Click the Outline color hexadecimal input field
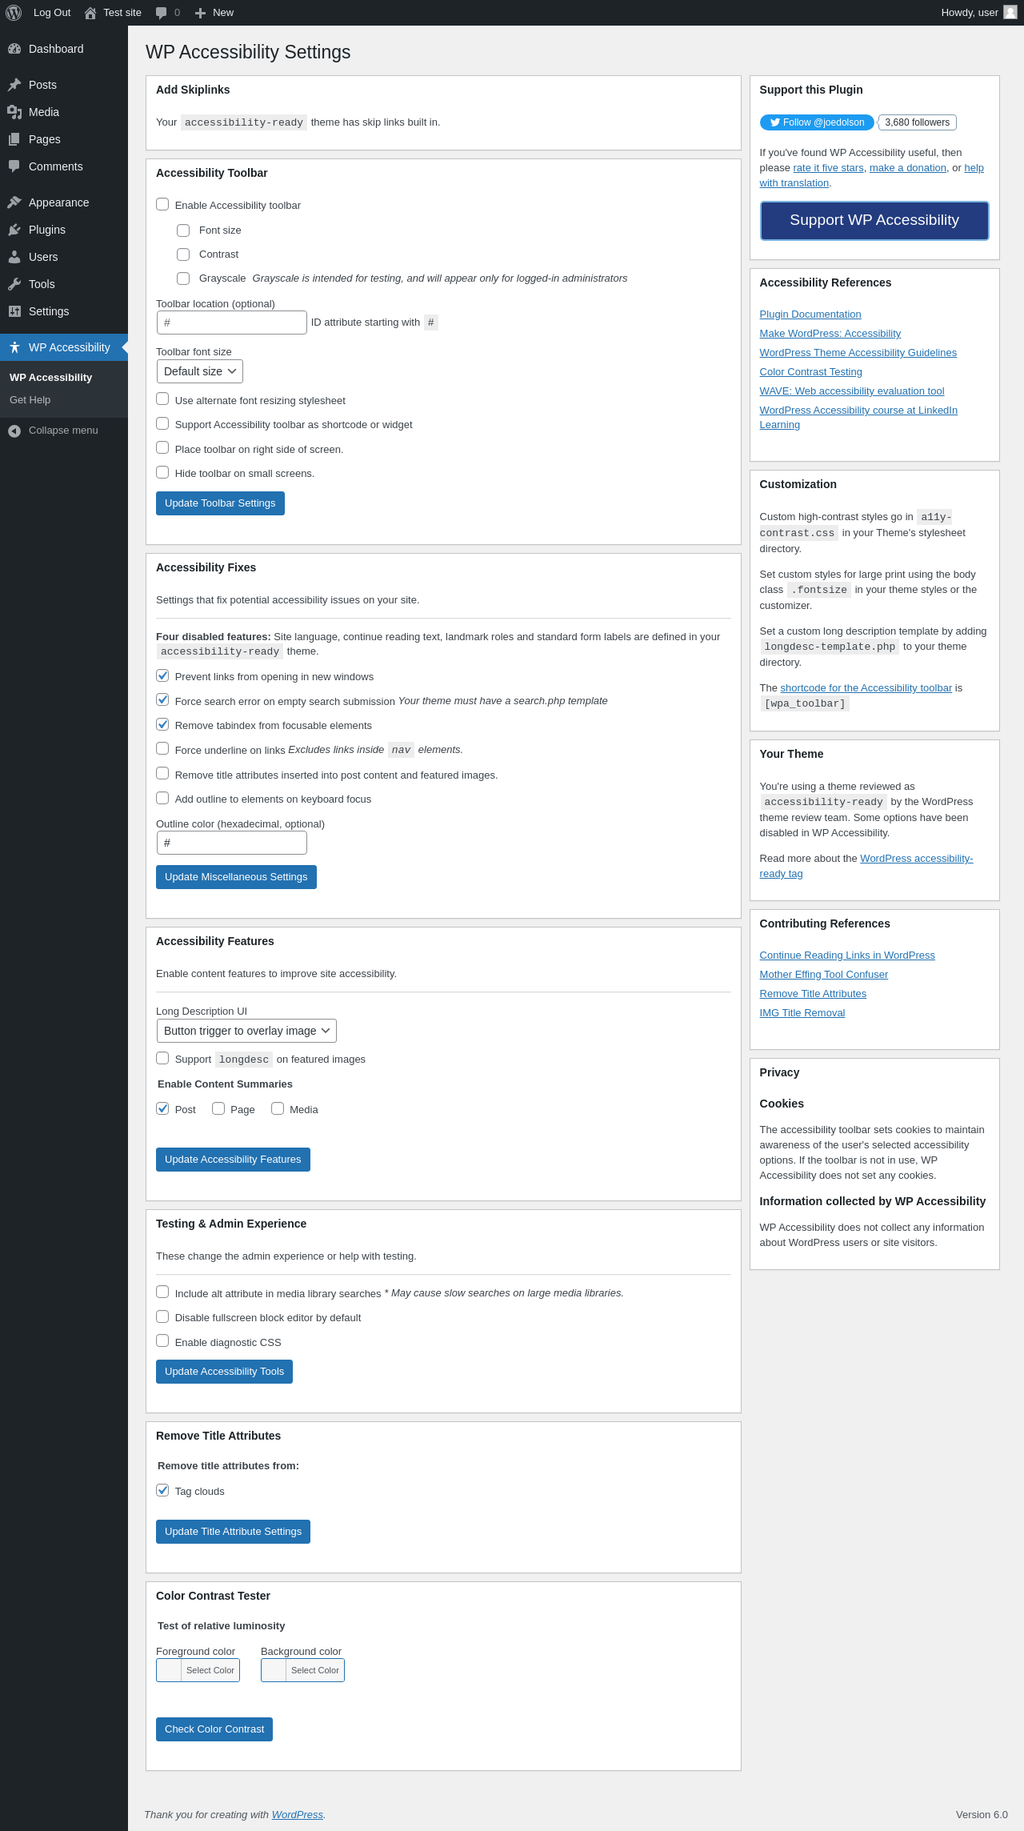 coord(232,843)
